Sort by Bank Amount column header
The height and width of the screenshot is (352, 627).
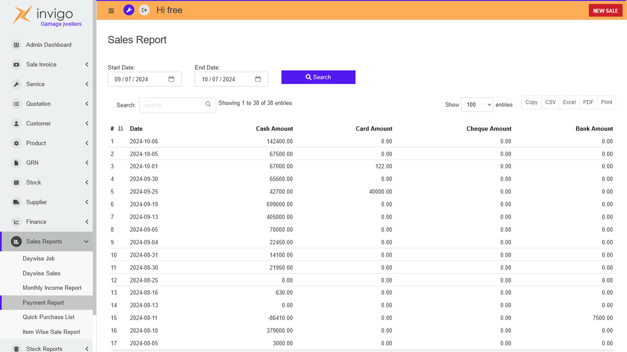pos(594,129)
